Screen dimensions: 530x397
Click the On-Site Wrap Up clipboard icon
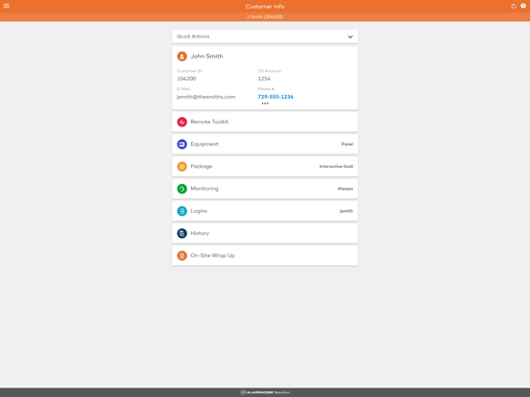181,255
